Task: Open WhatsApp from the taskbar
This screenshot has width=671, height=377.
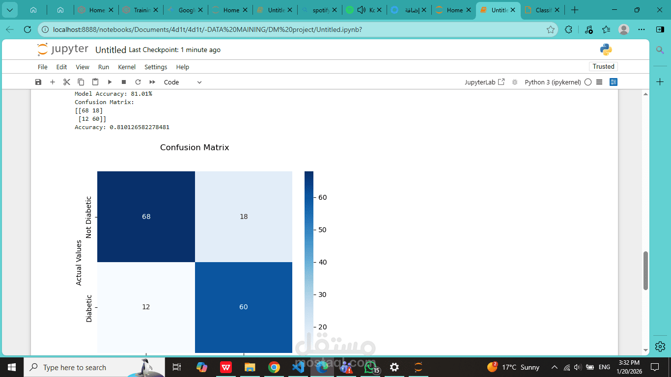Action: pyautogui.click(x=370, y=367)
